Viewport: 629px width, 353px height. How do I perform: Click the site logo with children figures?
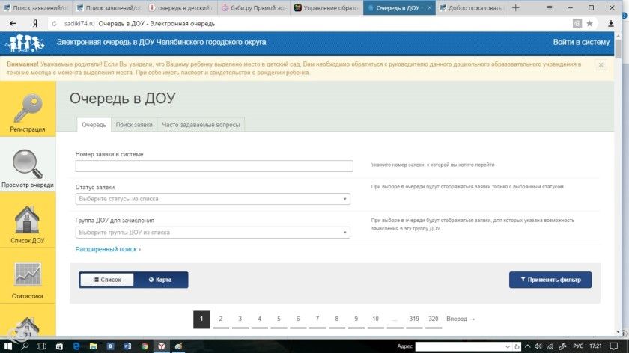[26, 43]
